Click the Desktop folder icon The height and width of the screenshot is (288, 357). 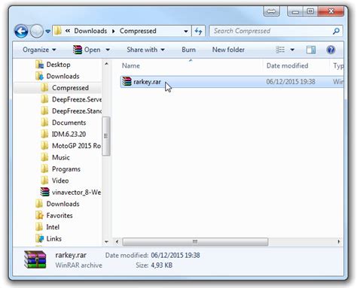[x=39, y=65]
